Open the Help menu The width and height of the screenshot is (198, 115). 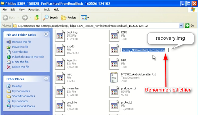tap(56, 10)
